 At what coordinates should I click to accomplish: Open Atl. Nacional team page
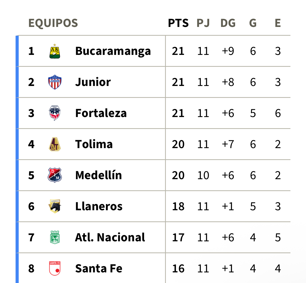click(x=110, y=237)
